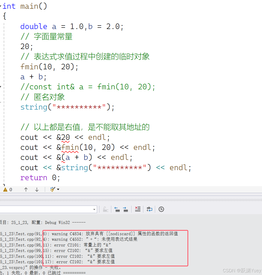The image size is (262, 275).
Task: Click the error C2101 output line
Action: pos(56,245)
